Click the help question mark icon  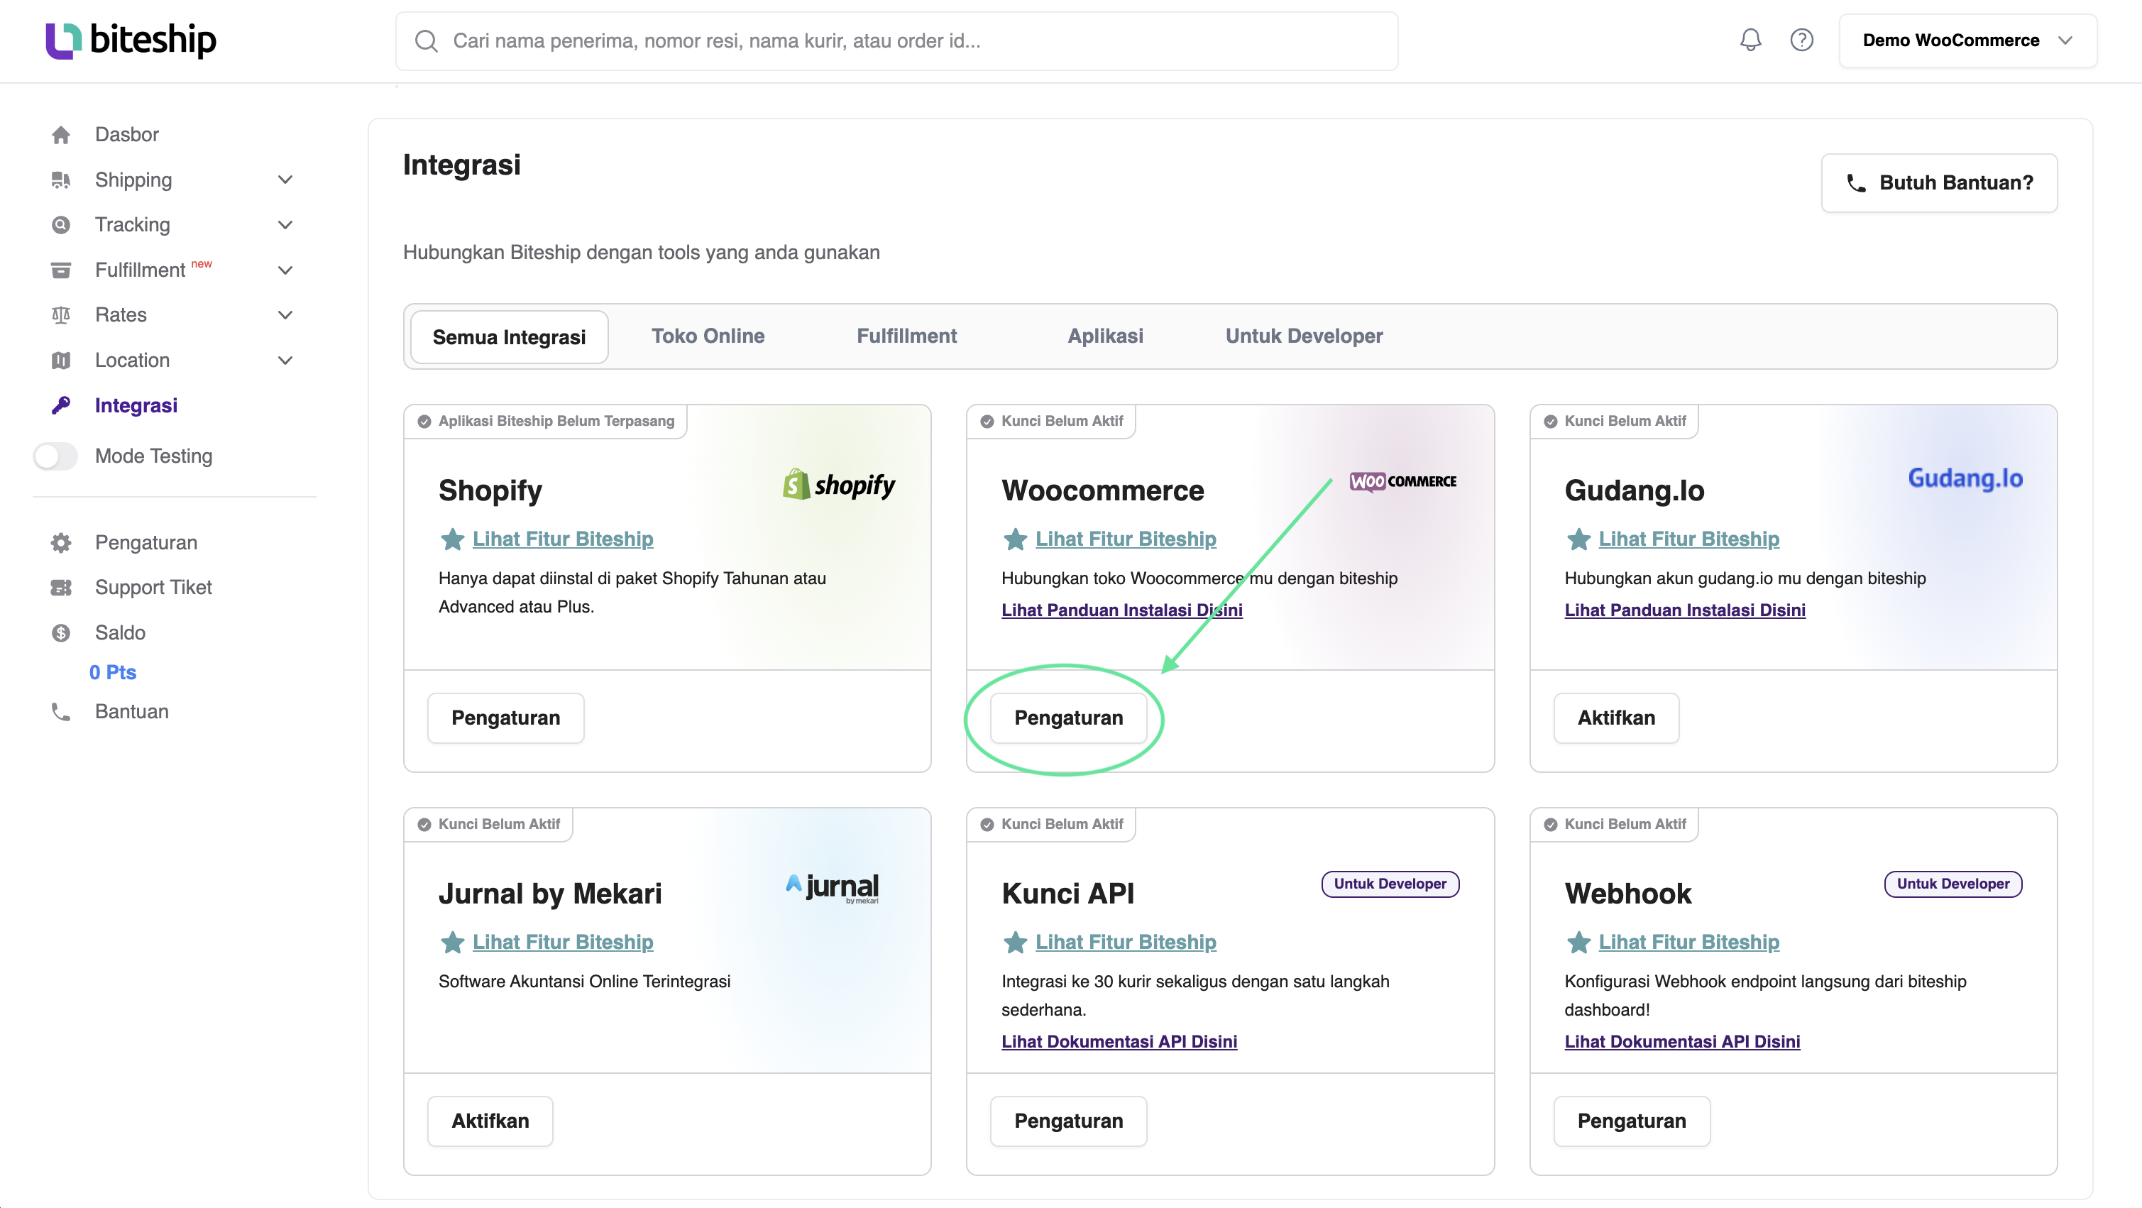[1801, 40]
